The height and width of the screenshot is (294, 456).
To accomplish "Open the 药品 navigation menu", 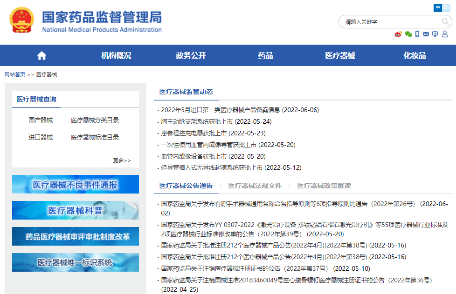I will (265, 55).
